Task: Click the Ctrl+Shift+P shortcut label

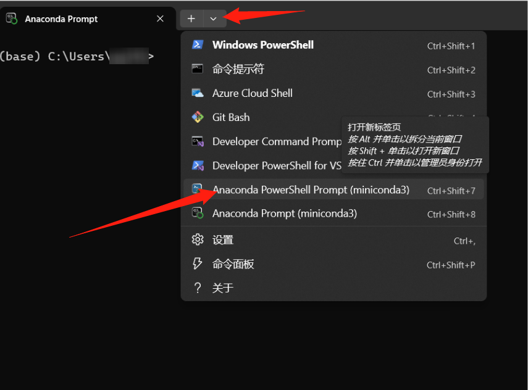Action: tap(451, 265)
